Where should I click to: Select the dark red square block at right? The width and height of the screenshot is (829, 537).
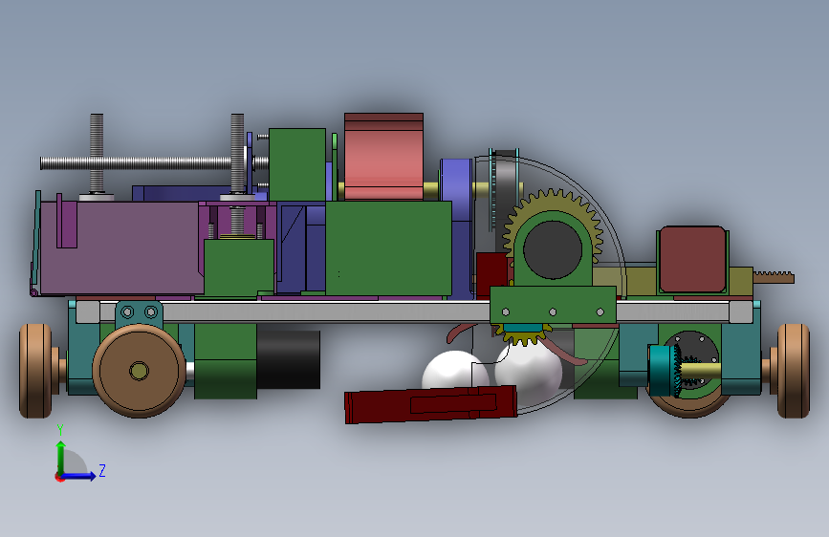(x=692, y=260)
